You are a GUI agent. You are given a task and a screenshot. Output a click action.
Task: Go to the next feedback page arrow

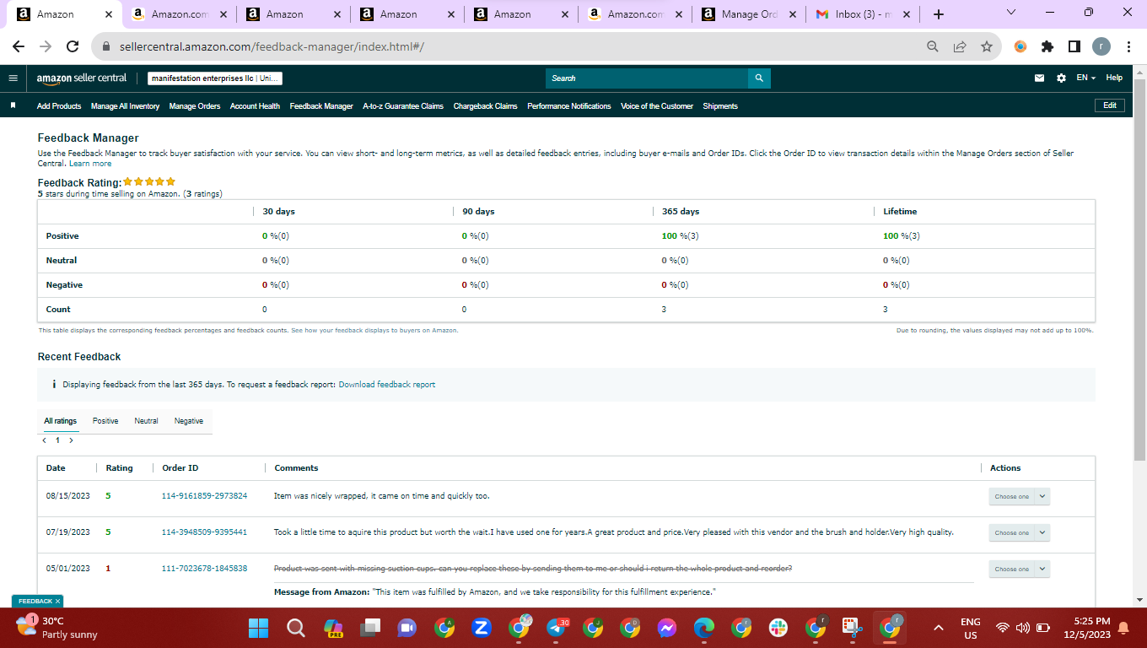click(x=71, y=440)
